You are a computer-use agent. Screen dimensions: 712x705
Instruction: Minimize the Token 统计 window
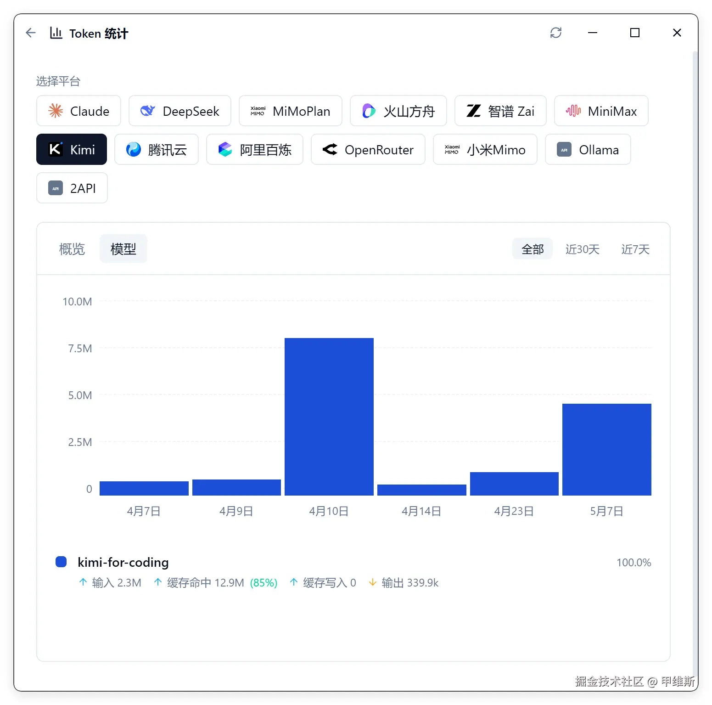point(593,33)
